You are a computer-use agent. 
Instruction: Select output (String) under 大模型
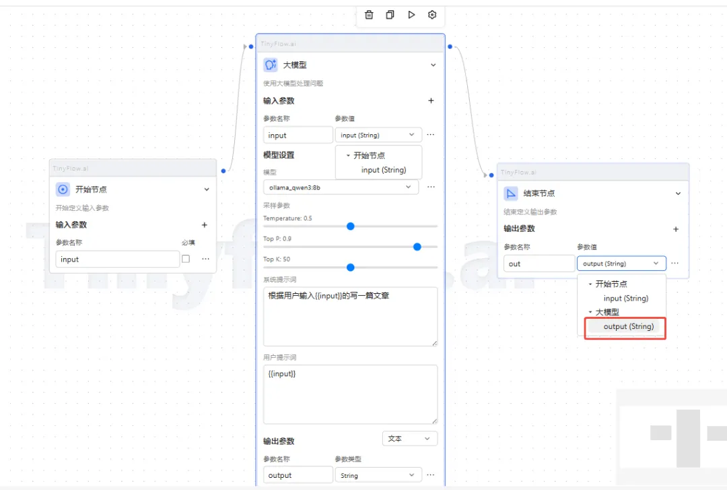pyautogui.click(x=628, y=327)
